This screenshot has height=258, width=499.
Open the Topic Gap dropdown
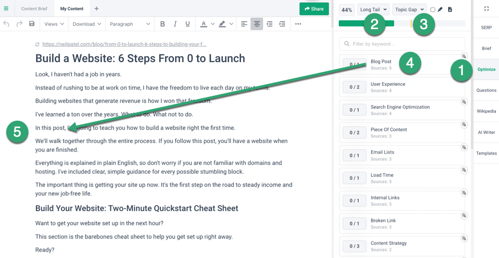(x=409, y=10)
